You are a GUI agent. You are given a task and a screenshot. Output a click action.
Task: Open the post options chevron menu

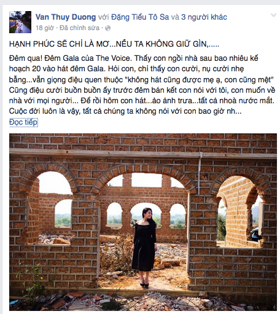click(x=273, y=15)
